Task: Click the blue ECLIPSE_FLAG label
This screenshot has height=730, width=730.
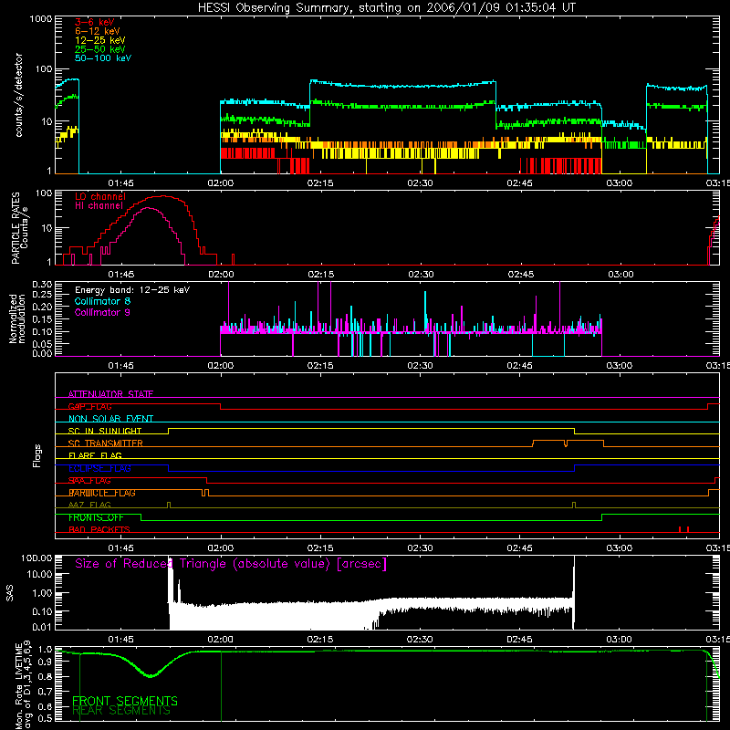Action: coord(99,468)
